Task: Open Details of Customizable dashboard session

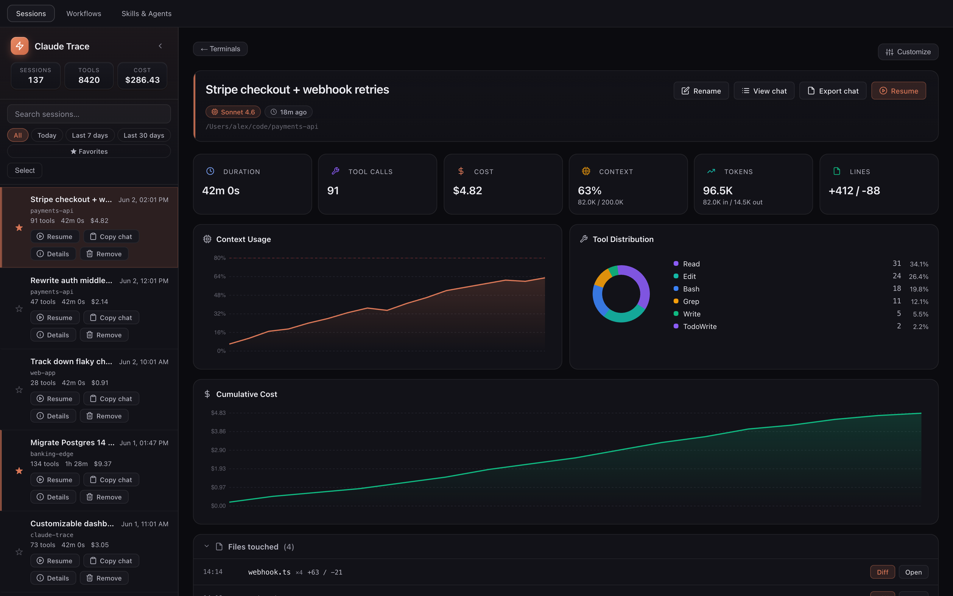Action: pyautogui.click(x=53, y=578)
